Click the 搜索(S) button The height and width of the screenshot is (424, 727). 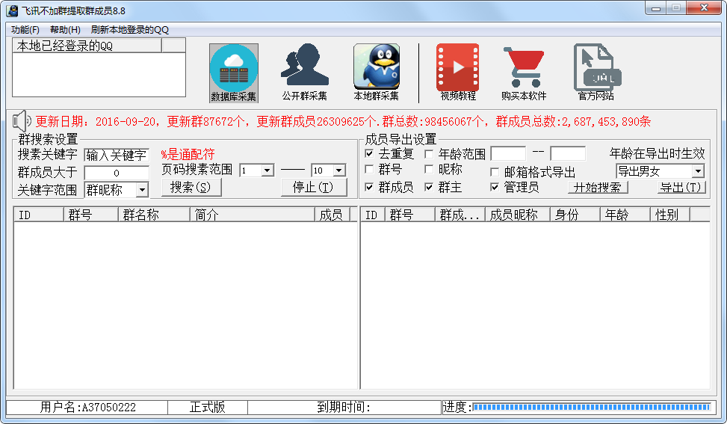click(191, 187)
